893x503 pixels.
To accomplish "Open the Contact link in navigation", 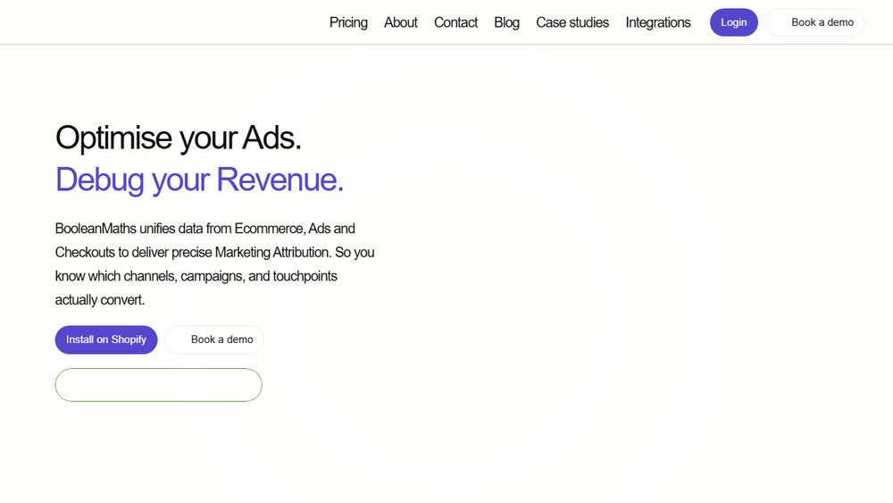I will click(455, 22).
